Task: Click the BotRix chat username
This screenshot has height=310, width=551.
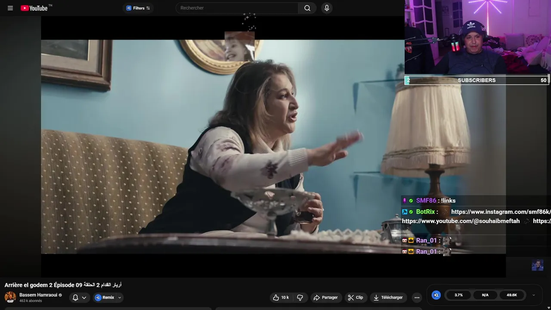Action: click(425, 212)
